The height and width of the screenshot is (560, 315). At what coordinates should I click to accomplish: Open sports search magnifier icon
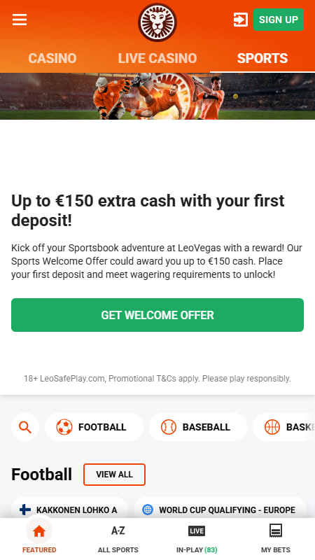pyautogui.click(x=25, y=427)
